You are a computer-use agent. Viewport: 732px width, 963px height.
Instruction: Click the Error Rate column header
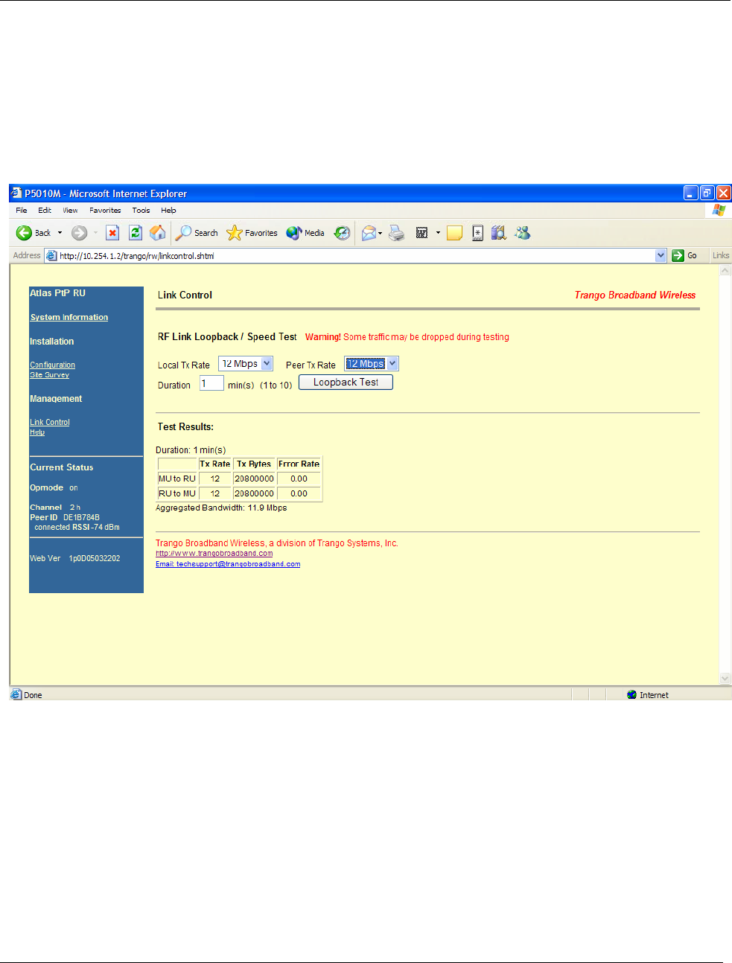click(299, 464)
